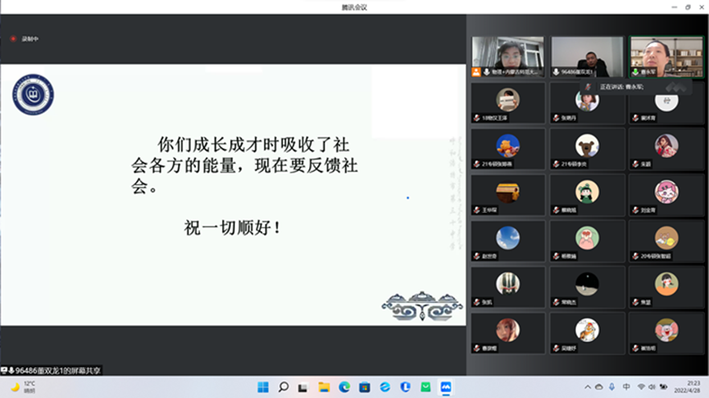
Task: Click the 录制中 recording status label
Action: coord(30,38)
